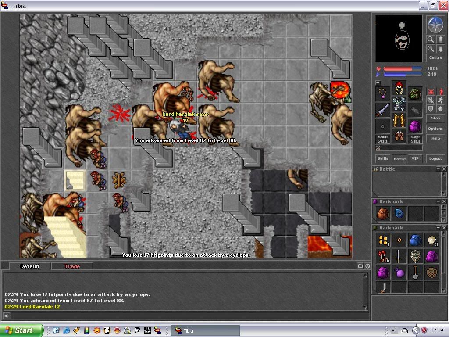
Task: Toggle stand while fighting mode (red figure)
Action: pyautogui.click(x=440, y=91)
